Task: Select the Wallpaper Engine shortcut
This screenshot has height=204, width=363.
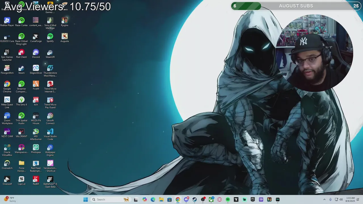Action: click(50, 150)
